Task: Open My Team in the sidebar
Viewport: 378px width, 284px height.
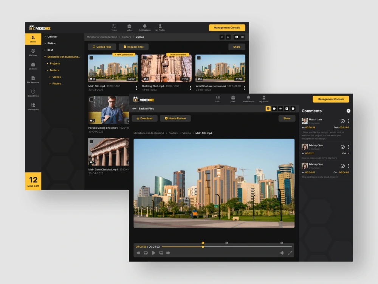Action: (33, 52)
